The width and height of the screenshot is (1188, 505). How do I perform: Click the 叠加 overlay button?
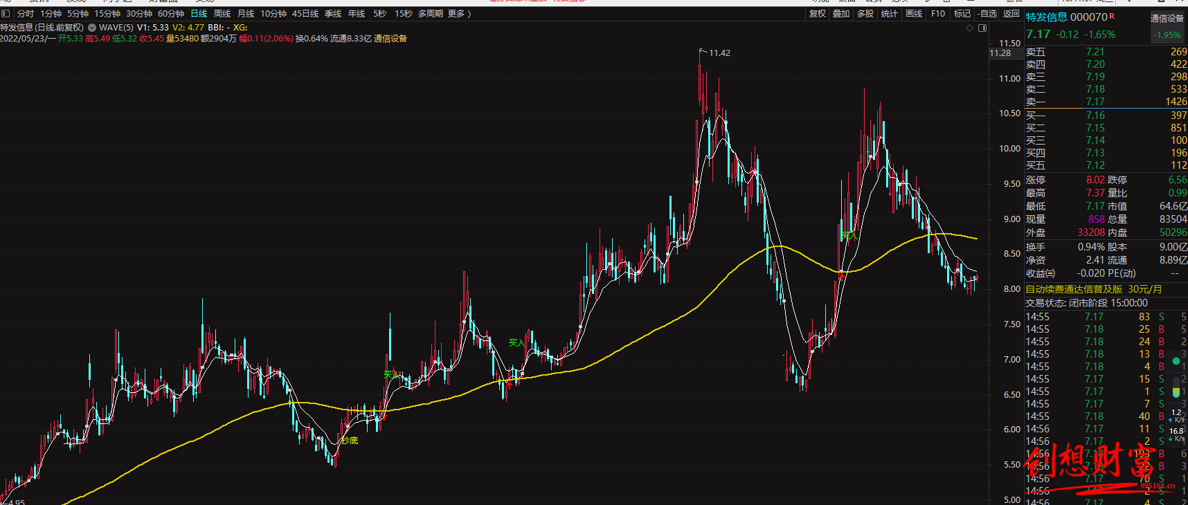841,14
